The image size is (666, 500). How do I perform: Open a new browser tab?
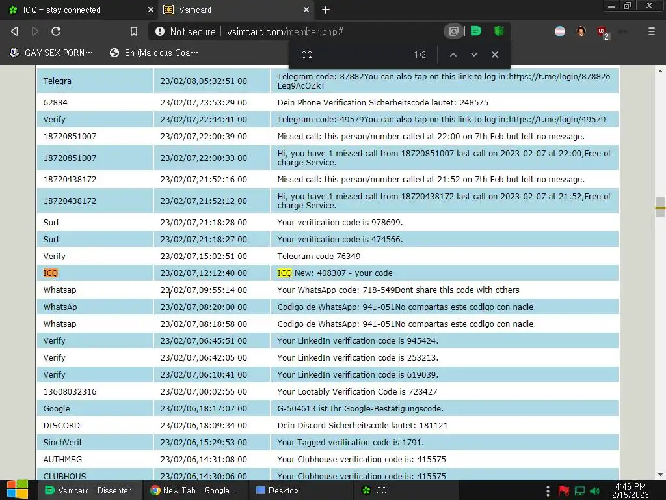coord(326,9)
